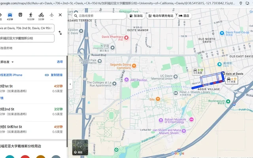Select route via E St and 1st St
Screen dimensions: 253x158
click(x=33, y=129)
